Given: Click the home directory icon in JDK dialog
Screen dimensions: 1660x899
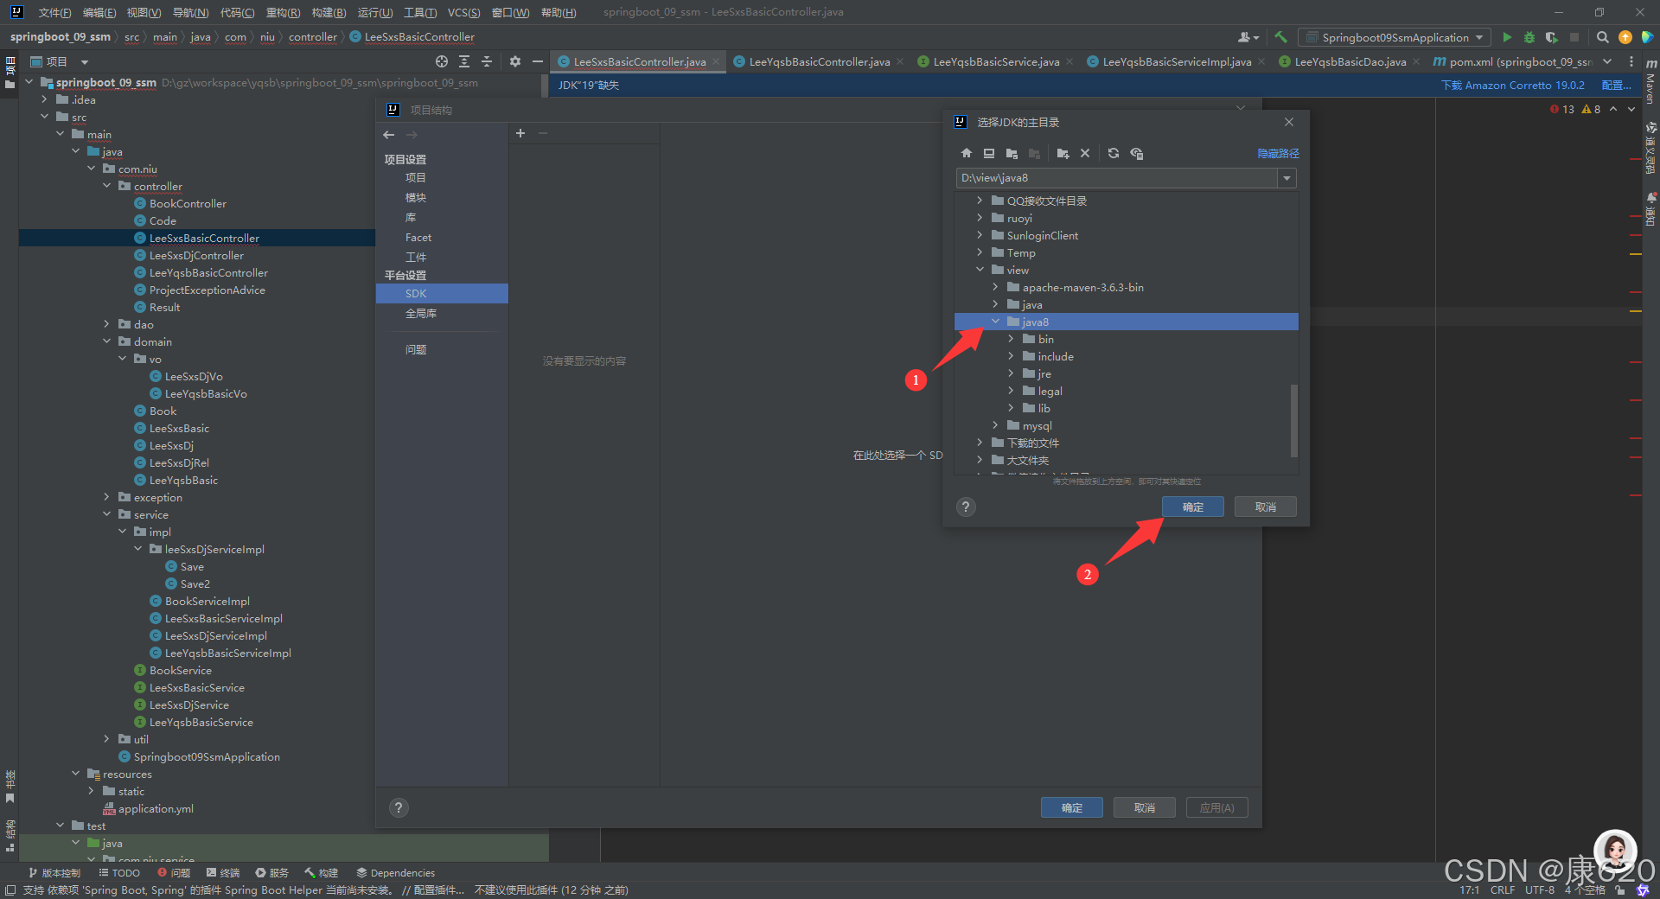Looking at the screenshot, I should 966,153.
